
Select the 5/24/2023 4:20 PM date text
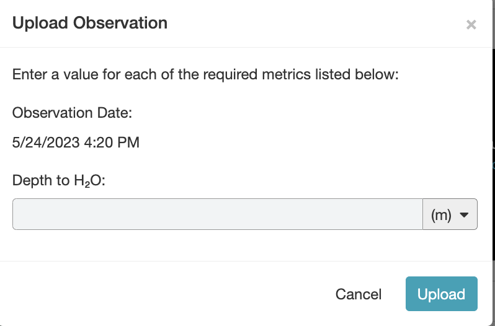click(x=76, y=143)
